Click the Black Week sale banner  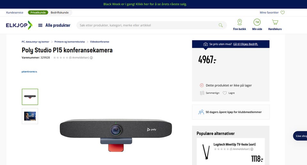(x=145, y=4)
